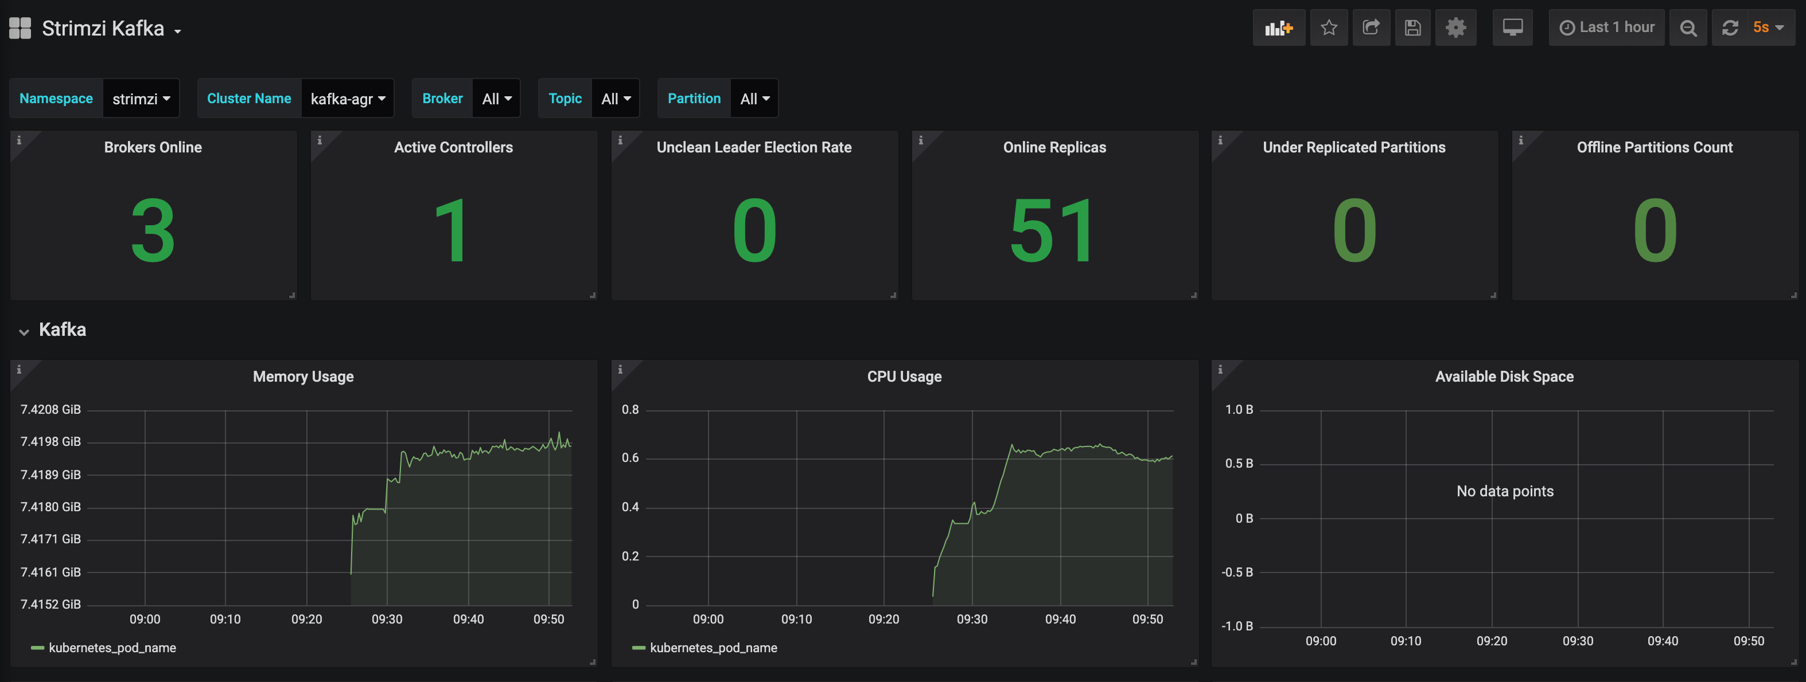
Task: Open the 5s refresh interval dropdown
Action: [x=1768, y=28]
